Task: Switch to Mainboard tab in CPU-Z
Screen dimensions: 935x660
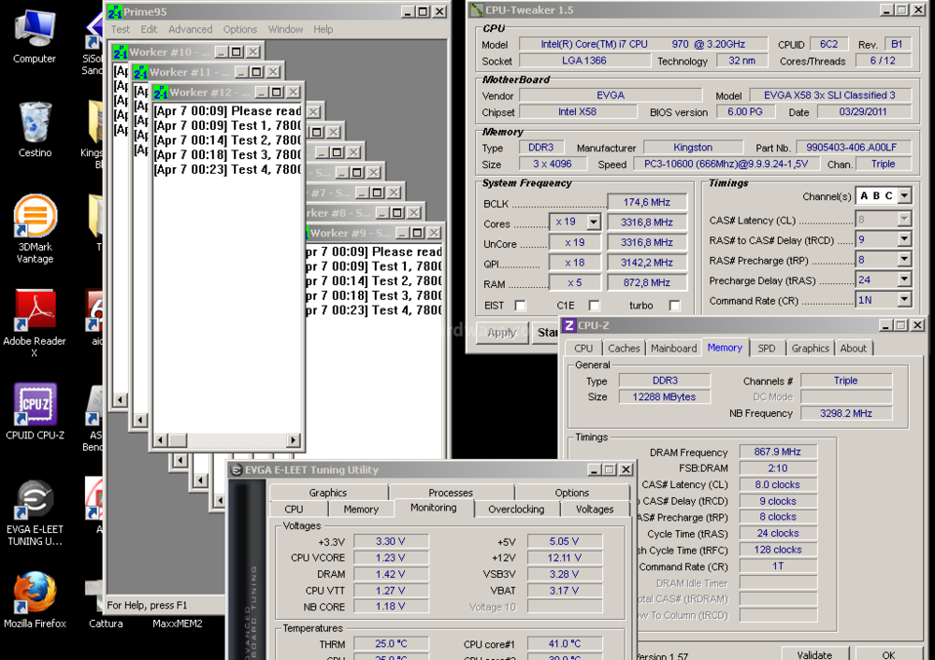Action: pos(674,348)
